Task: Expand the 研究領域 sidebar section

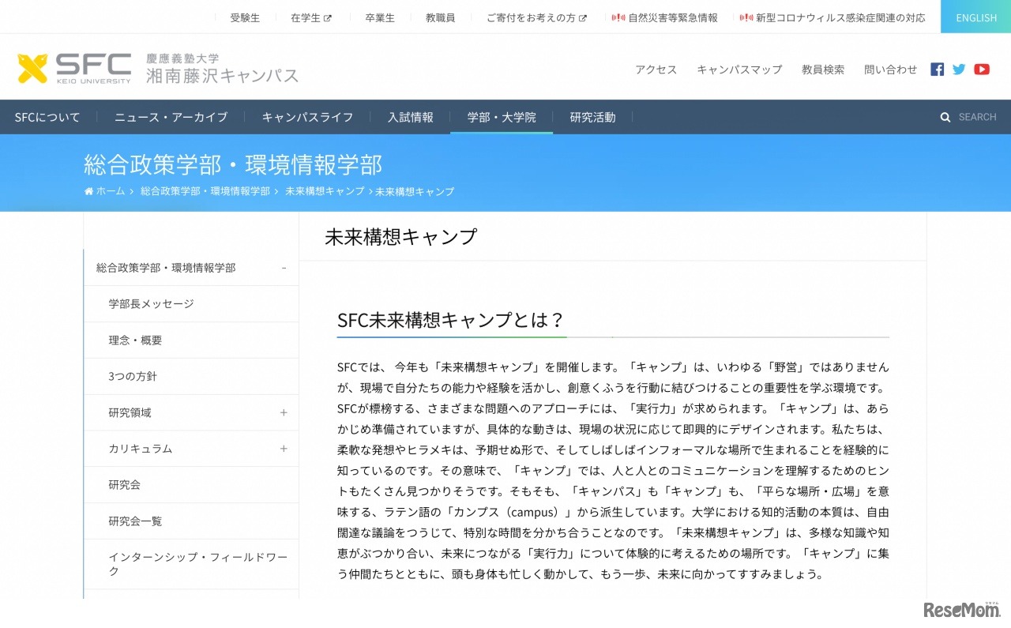Action: point(284,412)
